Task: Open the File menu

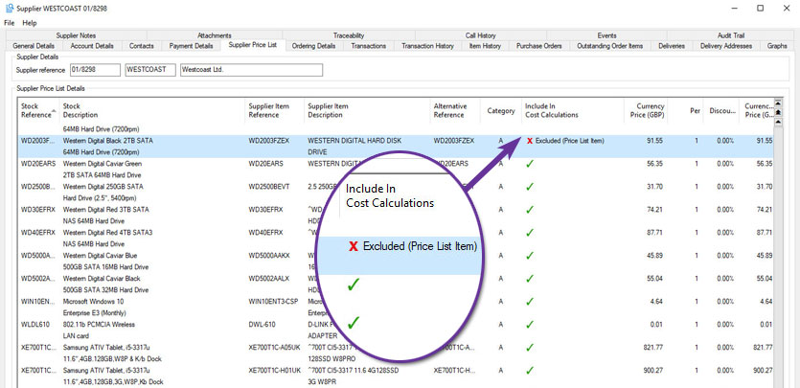Action: (x=10, y=23)
